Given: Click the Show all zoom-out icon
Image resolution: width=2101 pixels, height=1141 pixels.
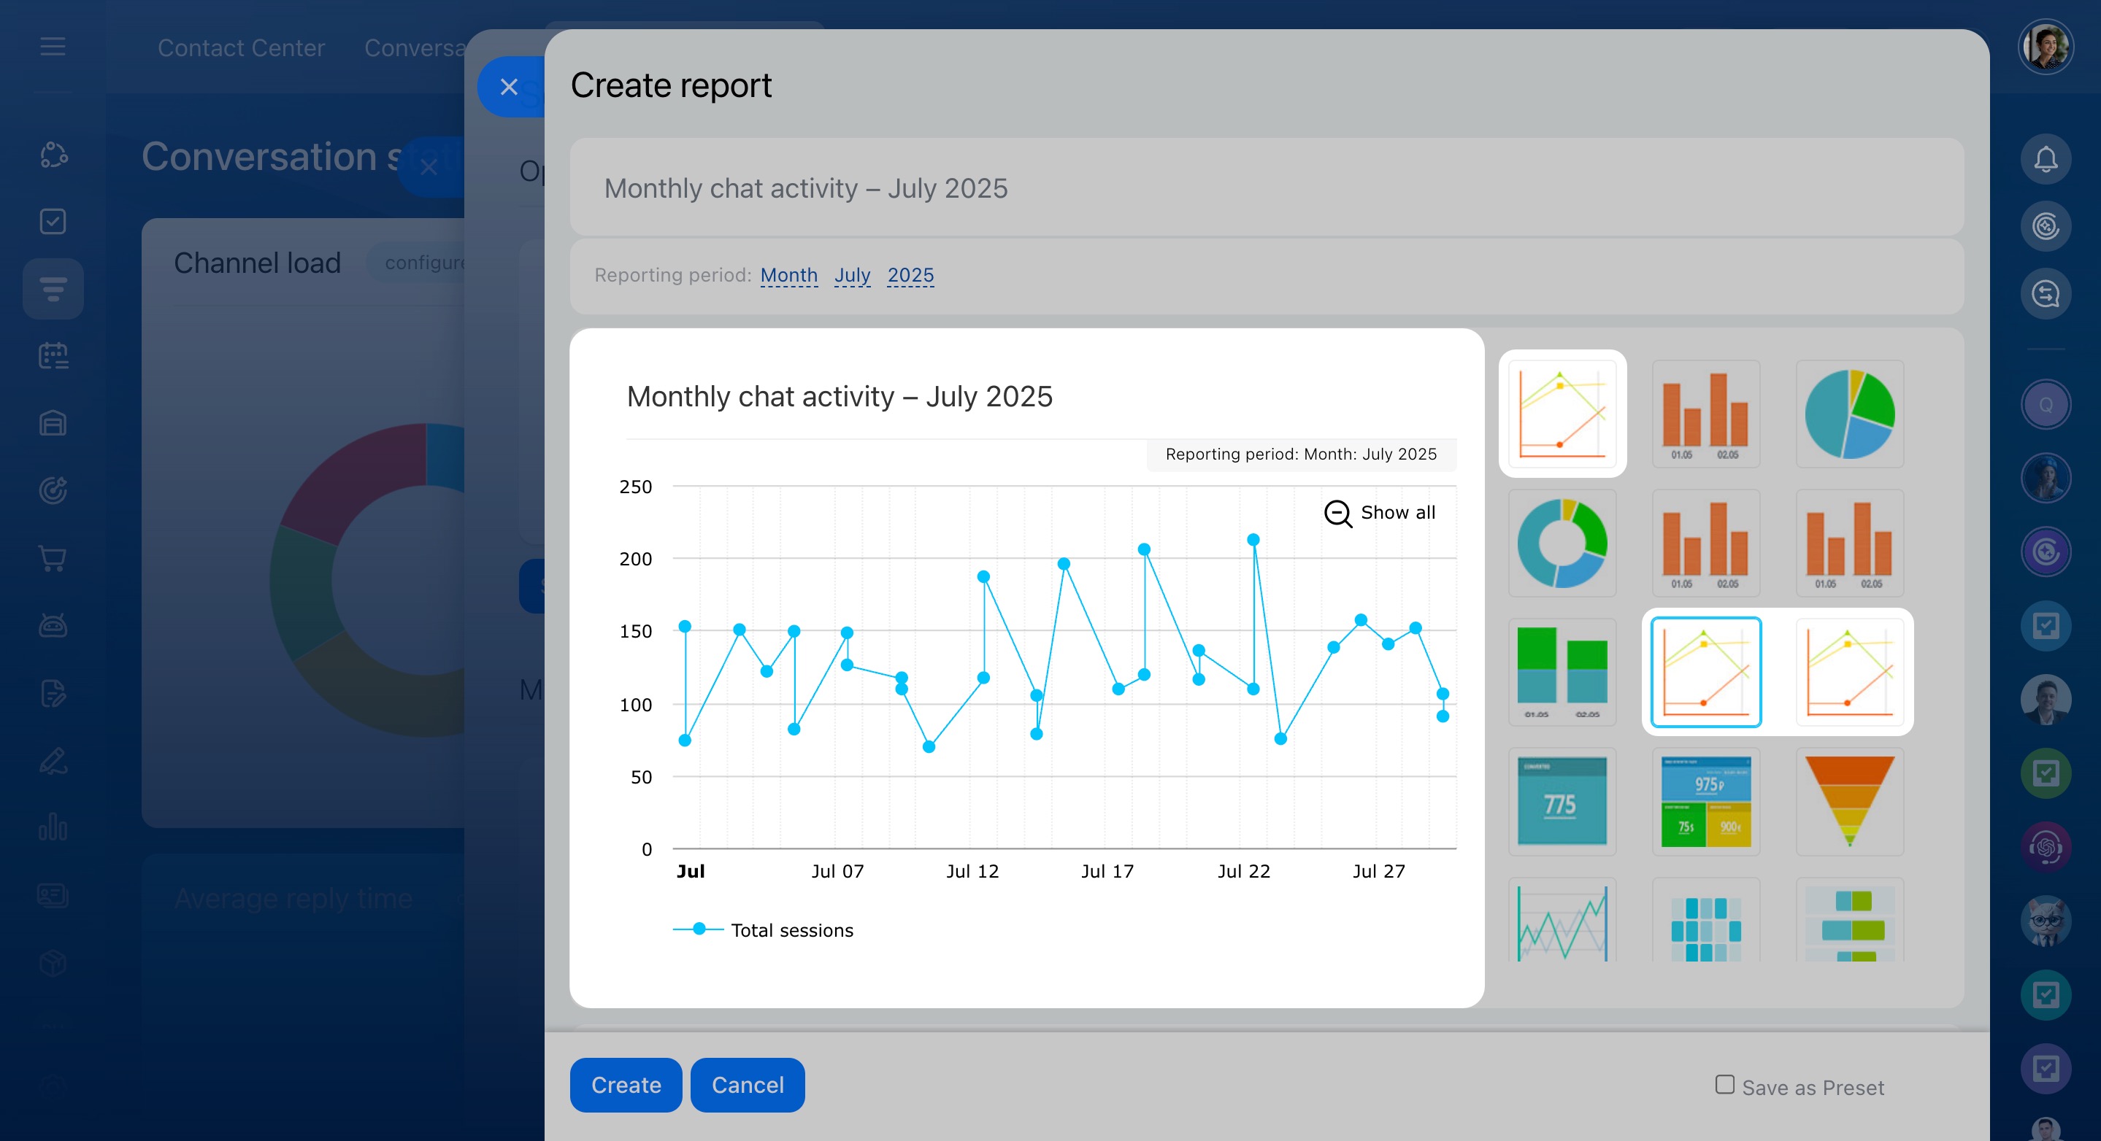Looking at the screenshot, I should (1337, 513).
